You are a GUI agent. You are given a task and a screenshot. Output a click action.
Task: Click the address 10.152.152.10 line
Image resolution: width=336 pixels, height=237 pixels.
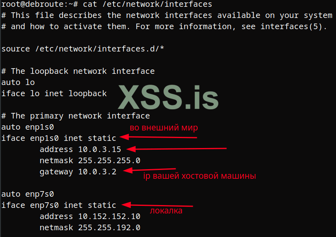click(90, 217)
